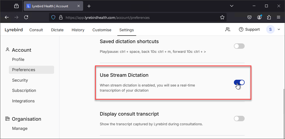Open a new browser tab
The image size is (285, 139).
(x=89, y=6)
